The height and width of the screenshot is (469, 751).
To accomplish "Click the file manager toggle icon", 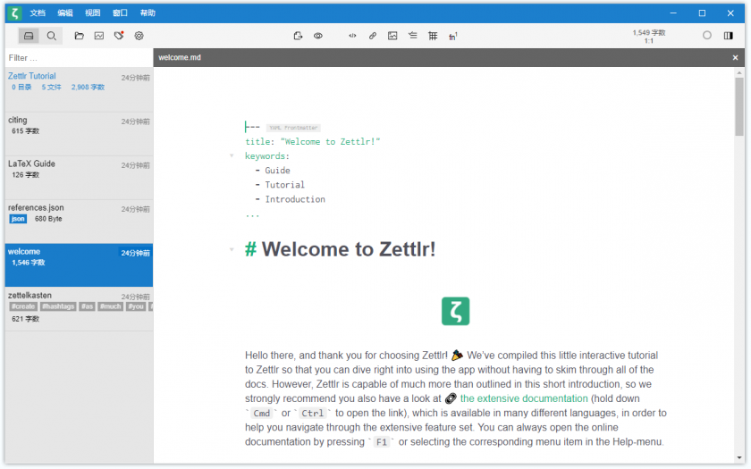I will point(29,36).
